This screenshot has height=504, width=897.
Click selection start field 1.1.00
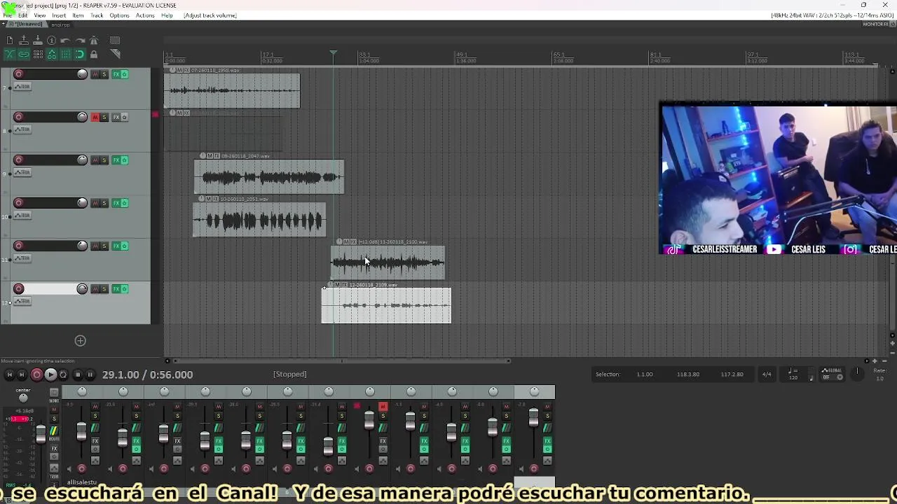point(645,374)
